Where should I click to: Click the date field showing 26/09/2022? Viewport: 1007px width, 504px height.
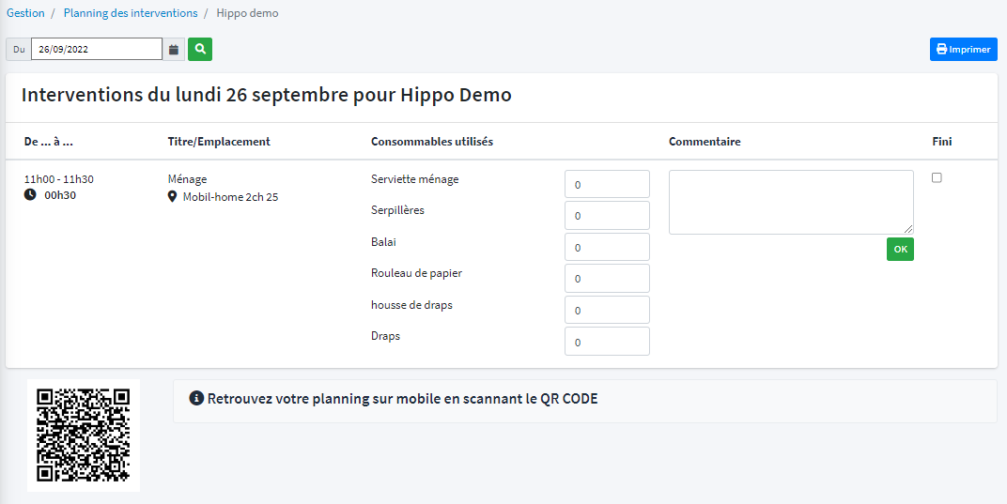click(97, 50)
